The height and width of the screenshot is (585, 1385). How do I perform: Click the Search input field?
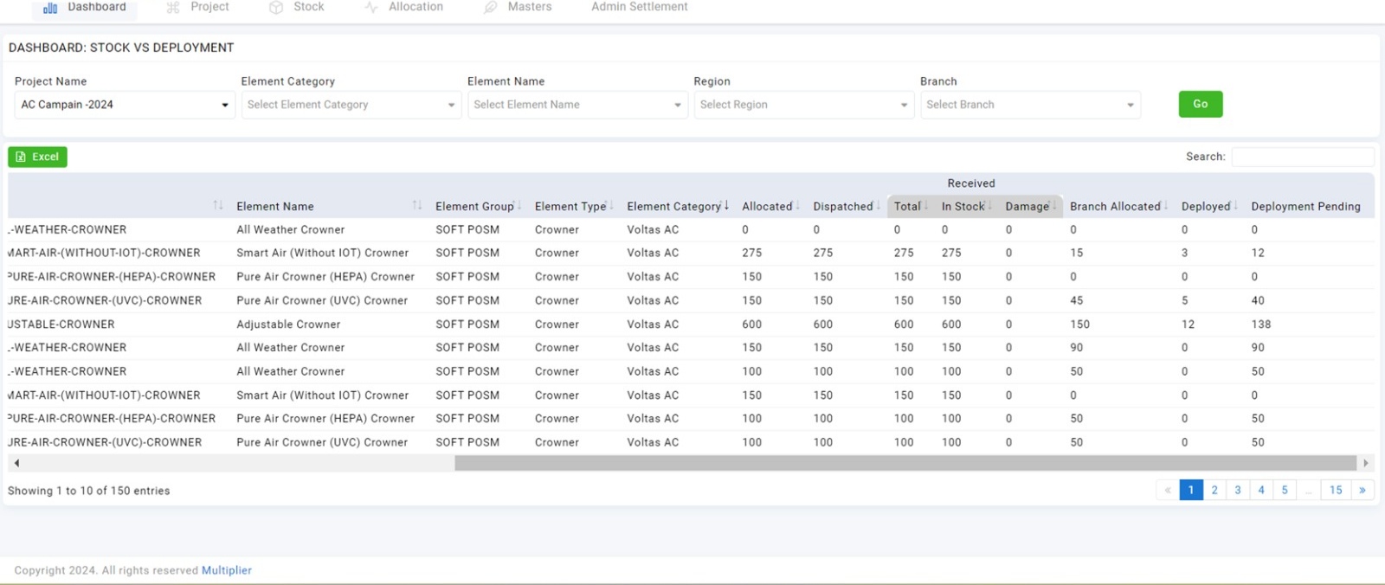[1302, 157]
